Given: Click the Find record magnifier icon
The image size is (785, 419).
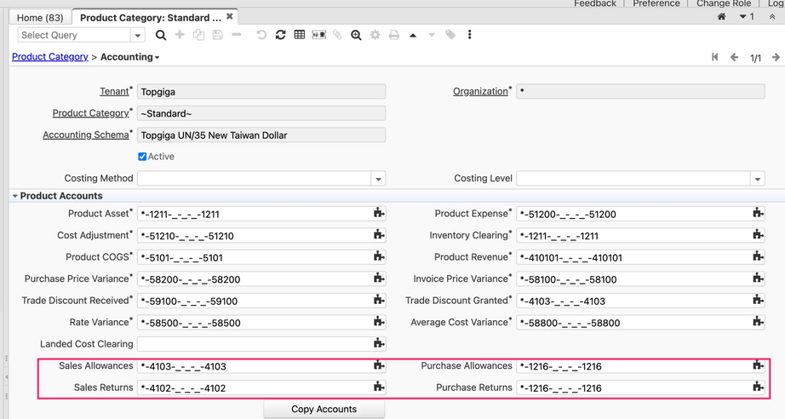Looking at the screenshot, I should click(x=161, y=35).
